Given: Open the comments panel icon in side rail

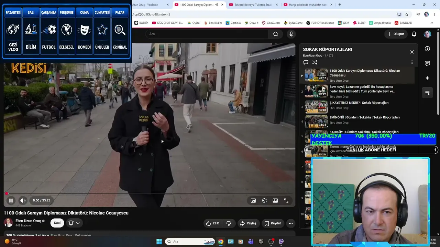Looking at the screenshot, I should coord(427,63).
